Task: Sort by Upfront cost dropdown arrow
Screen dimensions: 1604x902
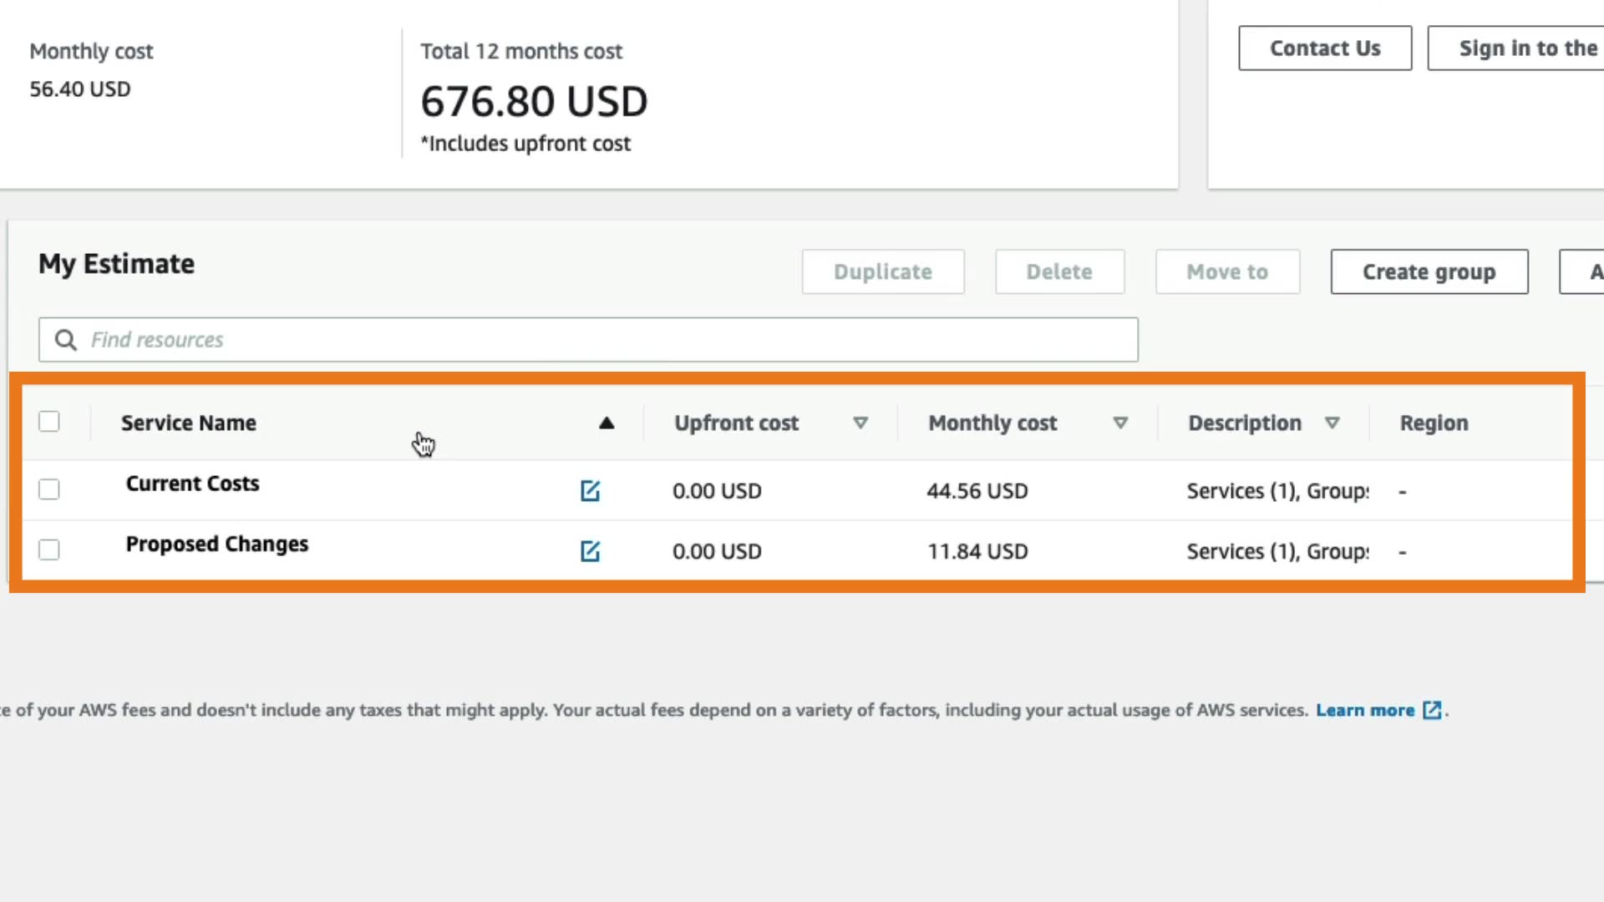Action: point(860,423)
